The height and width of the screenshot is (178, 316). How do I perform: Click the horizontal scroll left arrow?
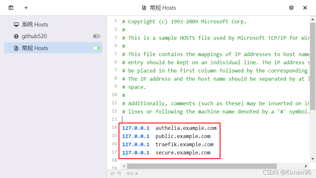[x=124, y=166]
